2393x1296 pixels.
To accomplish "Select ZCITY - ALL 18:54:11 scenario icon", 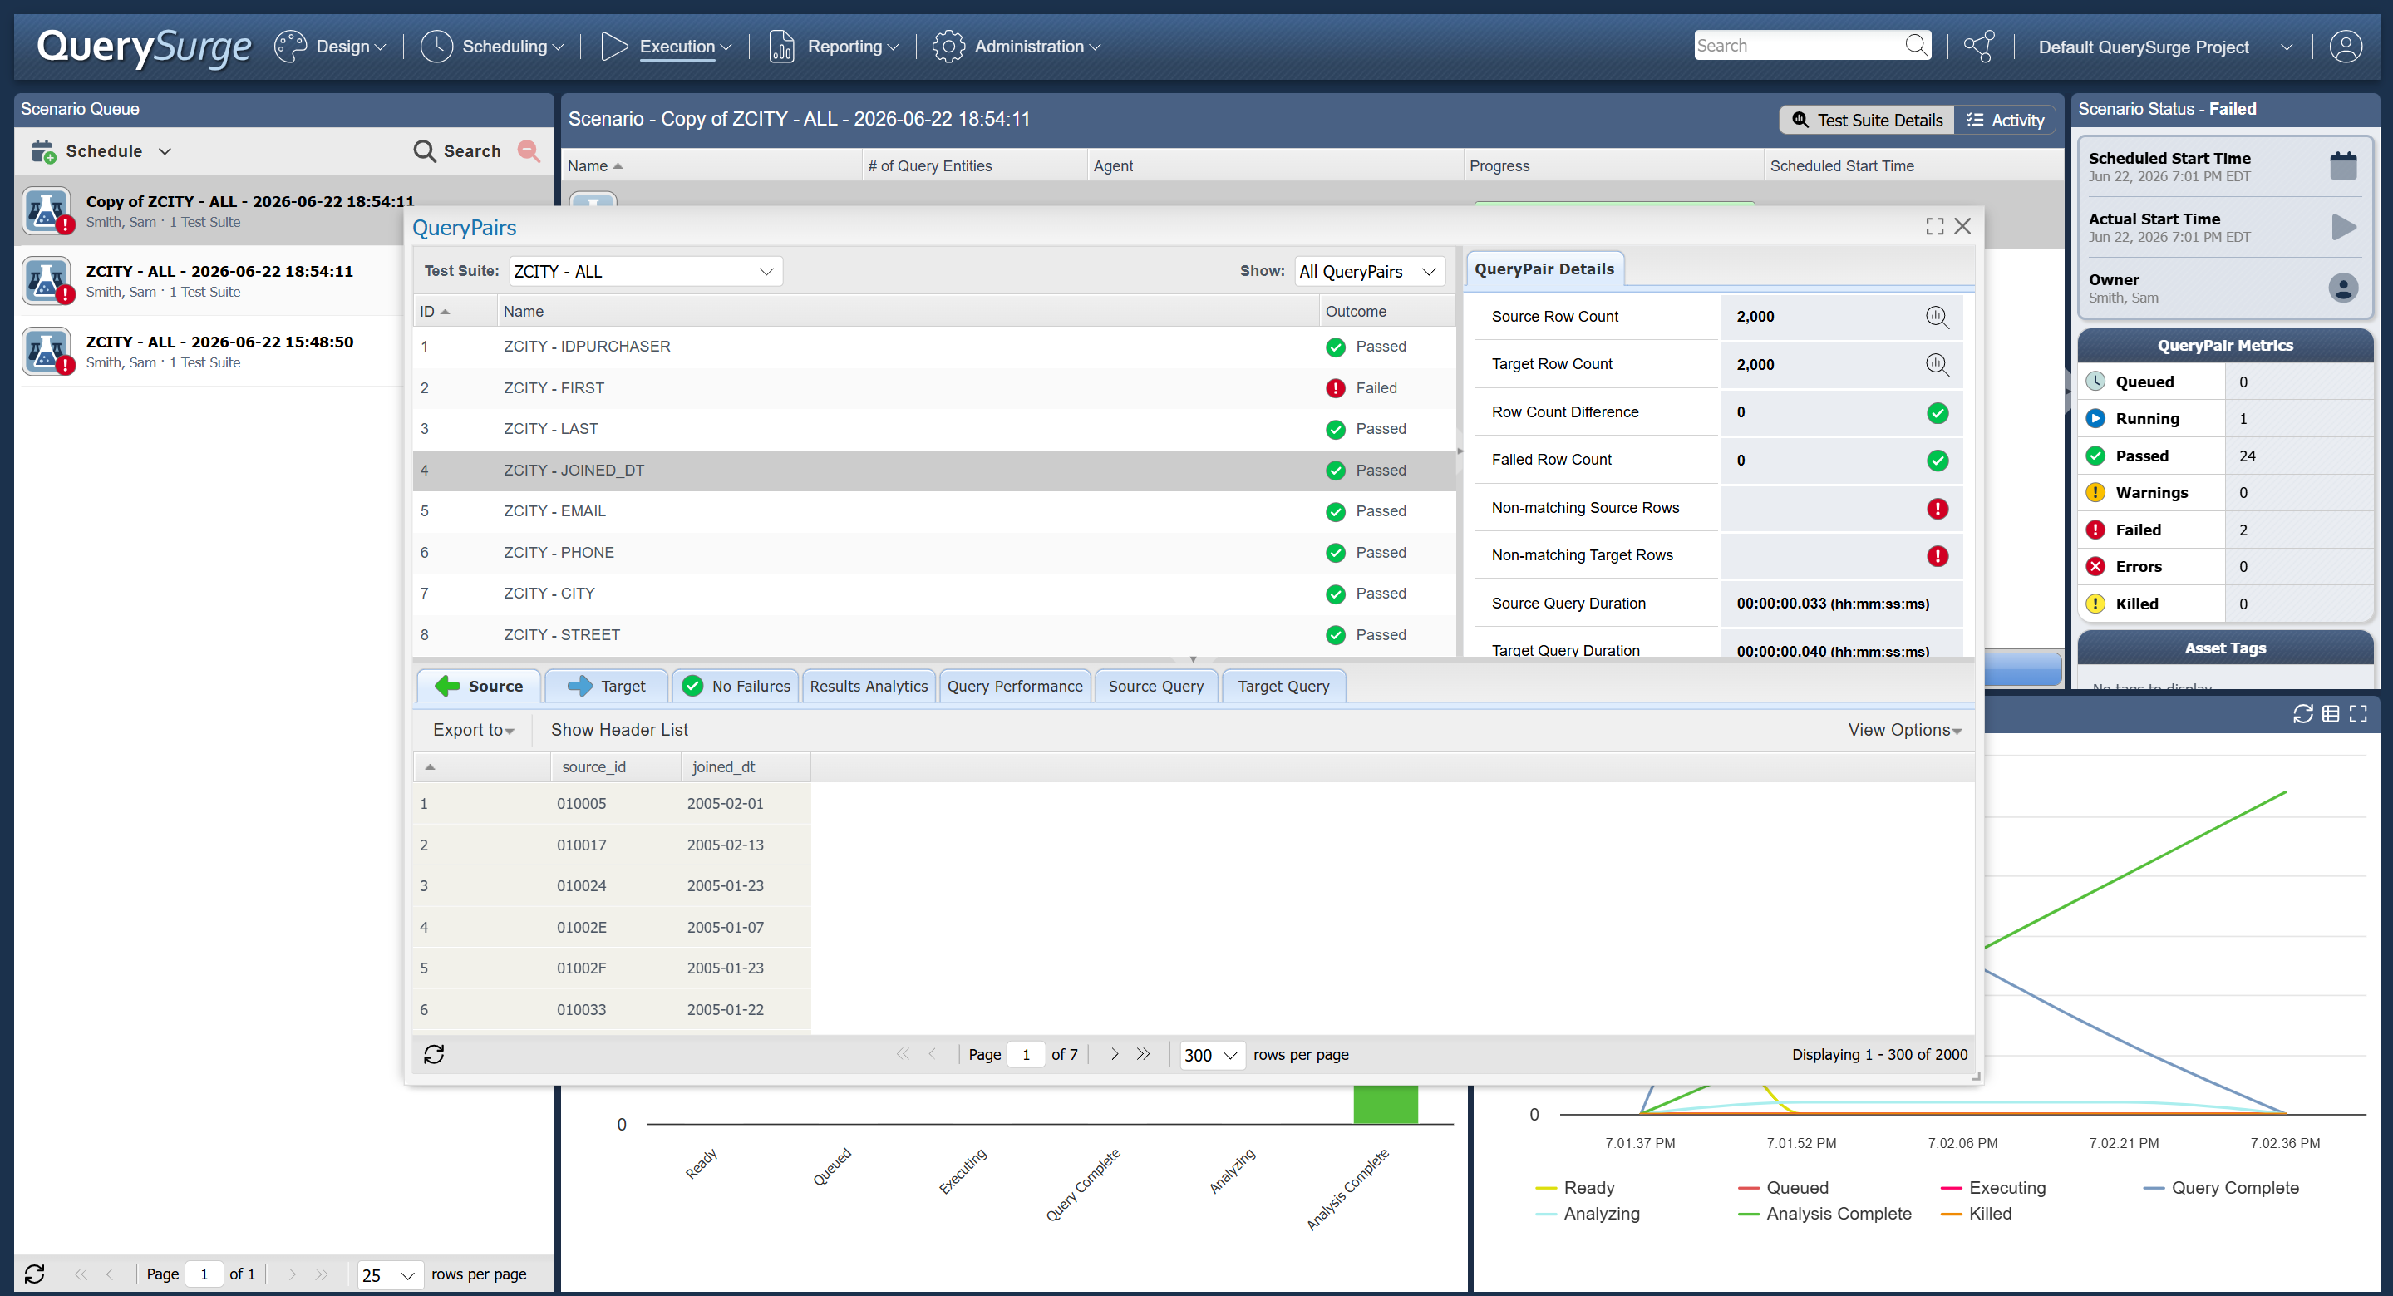I will [47, 281].
